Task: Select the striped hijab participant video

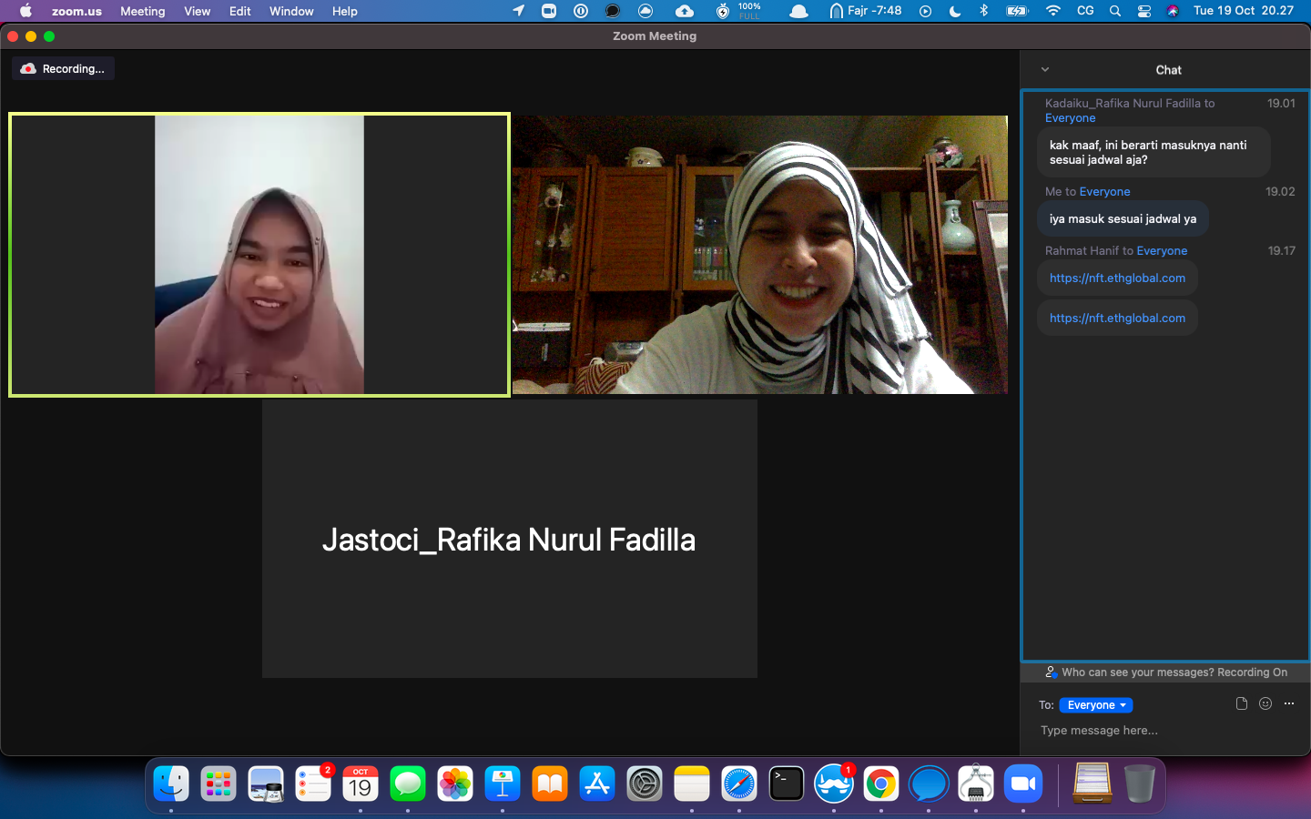Action: point(760,255)
